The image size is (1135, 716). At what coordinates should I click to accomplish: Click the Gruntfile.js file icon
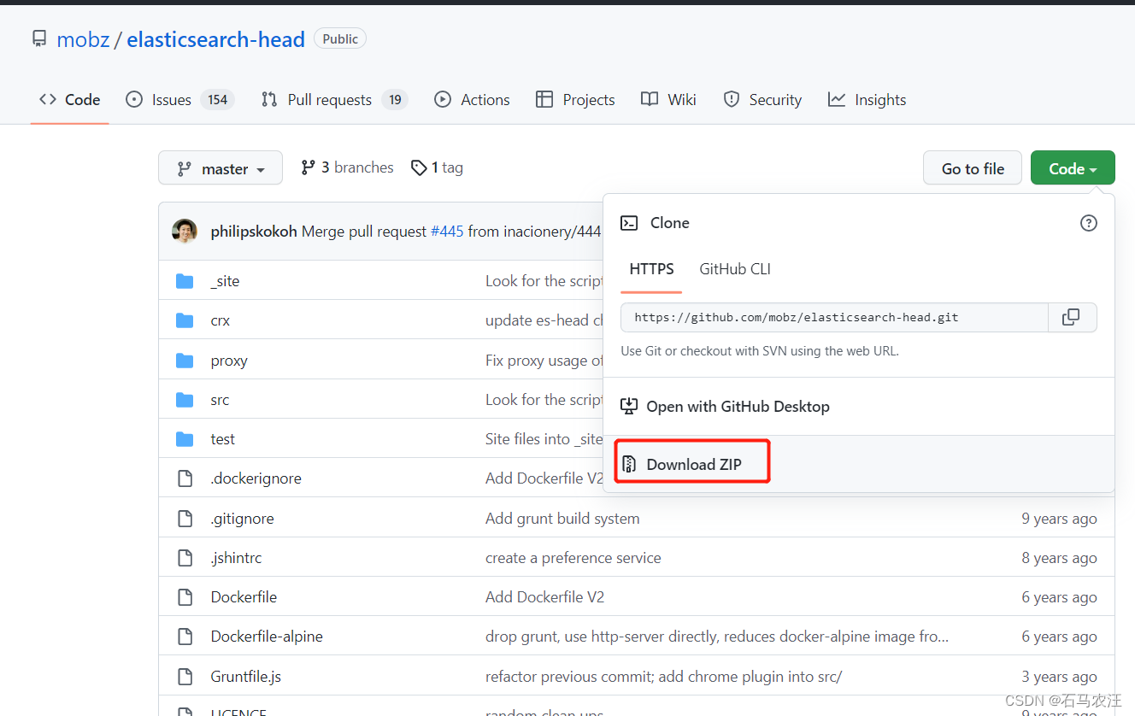point(185,677)
